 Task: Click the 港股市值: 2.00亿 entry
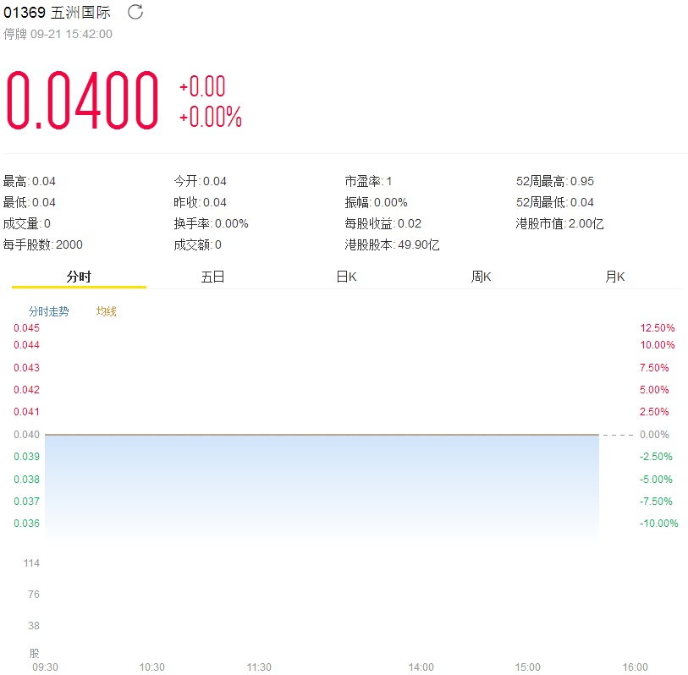[x=560, y=223]
